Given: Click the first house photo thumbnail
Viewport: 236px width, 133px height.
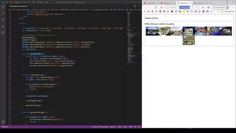Looking at the screenshot, I should tap(152, 31).
